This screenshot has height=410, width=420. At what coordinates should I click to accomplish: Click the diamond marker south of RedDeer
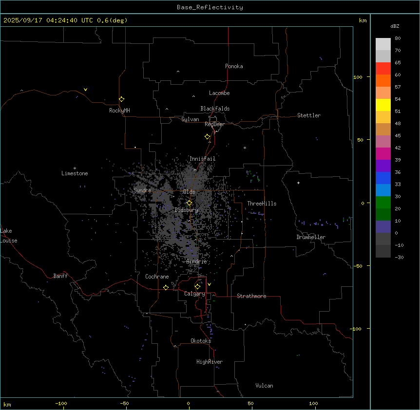tap(208, 137)
